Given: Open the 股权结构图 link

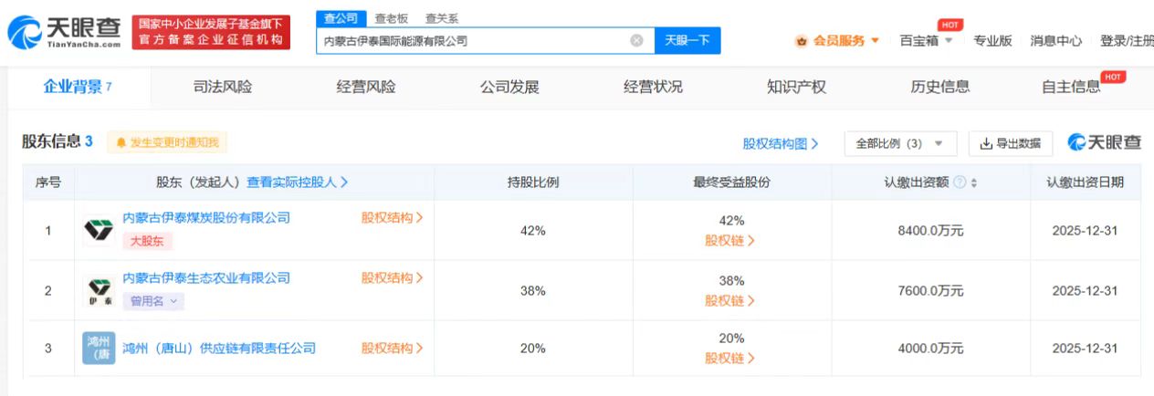Looking at the screenshot, I should (780, 143).
